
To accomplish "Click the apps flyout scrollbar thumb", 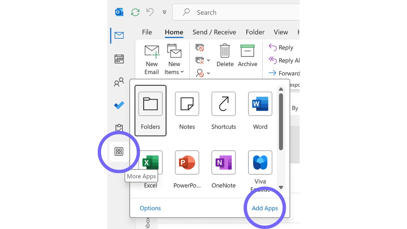I will [x=281, y=122].
